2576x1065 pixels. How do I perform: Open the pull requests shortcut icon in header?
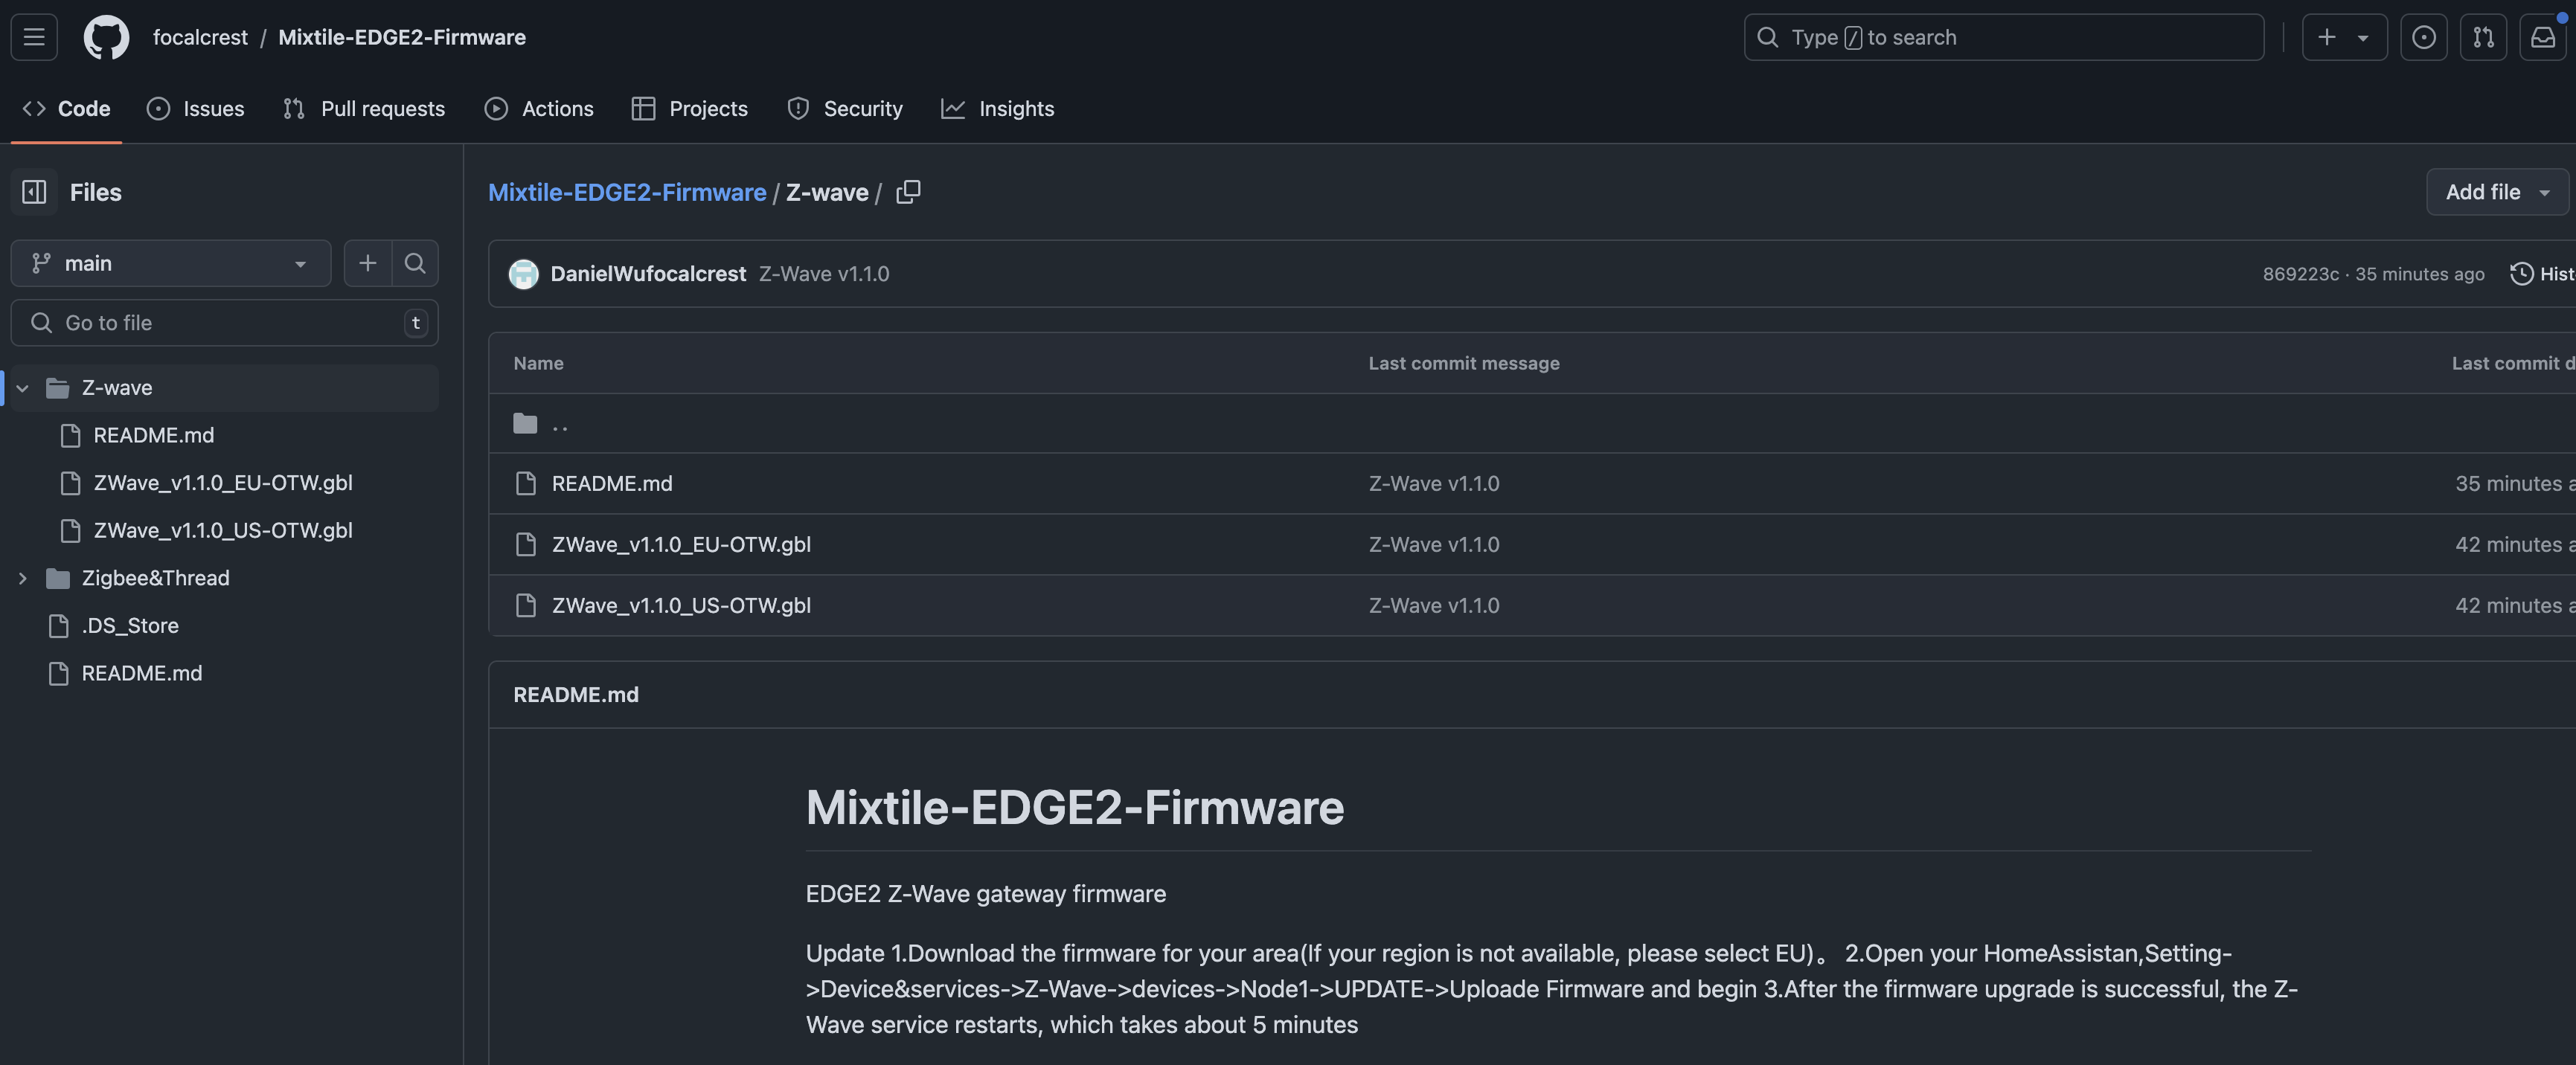[2483, 37]
